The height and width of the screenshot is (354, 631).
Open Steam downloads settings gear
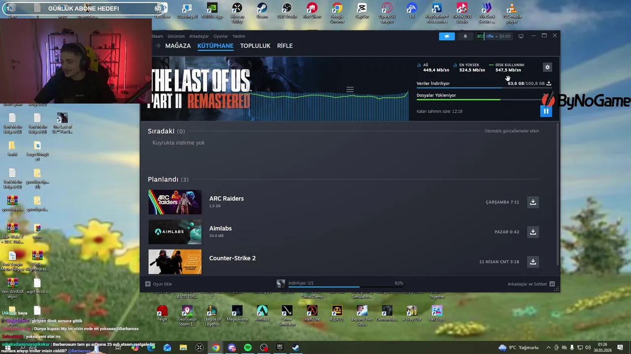point(547,67)
